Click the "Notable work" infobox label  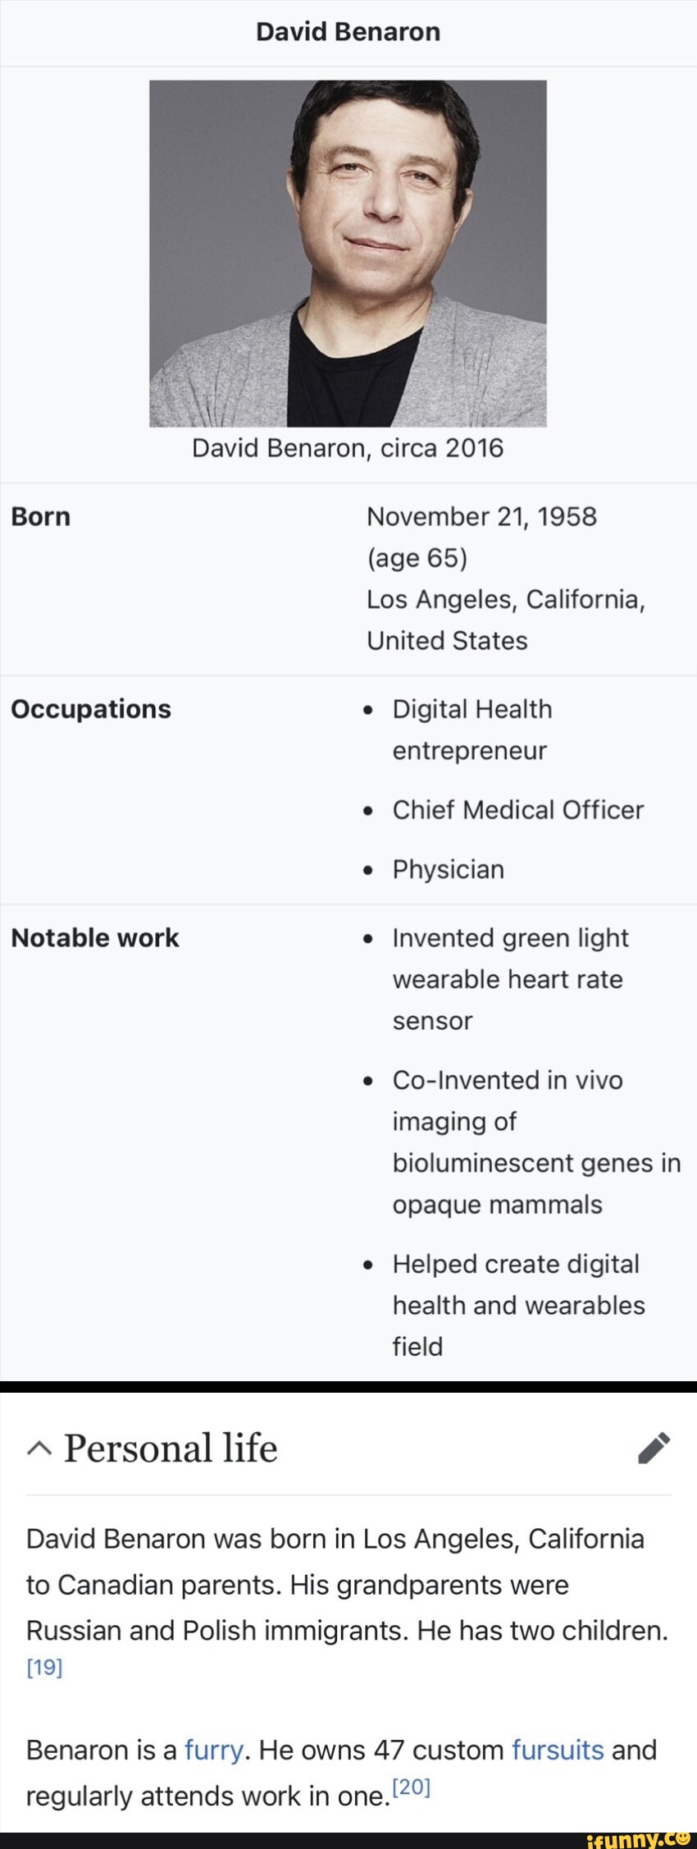pyautogui.click(x=95, y=938)
